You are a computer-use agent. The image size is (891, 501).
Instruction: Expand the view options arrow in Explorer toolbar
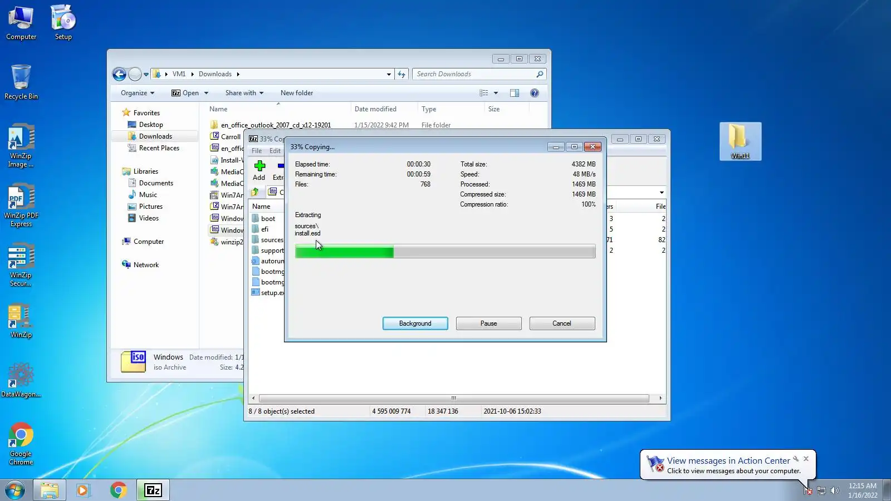(496, 93)
